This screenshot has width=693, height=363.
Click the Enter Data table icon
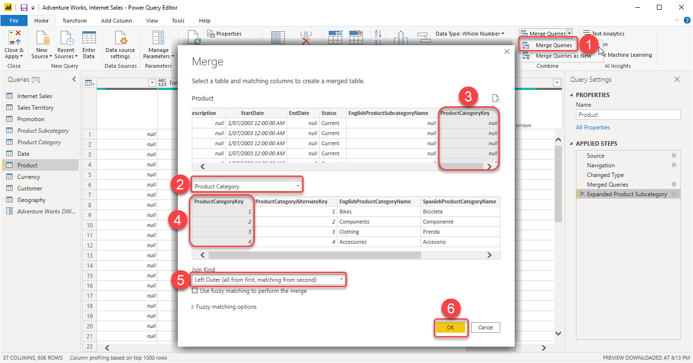click(89, 38)
